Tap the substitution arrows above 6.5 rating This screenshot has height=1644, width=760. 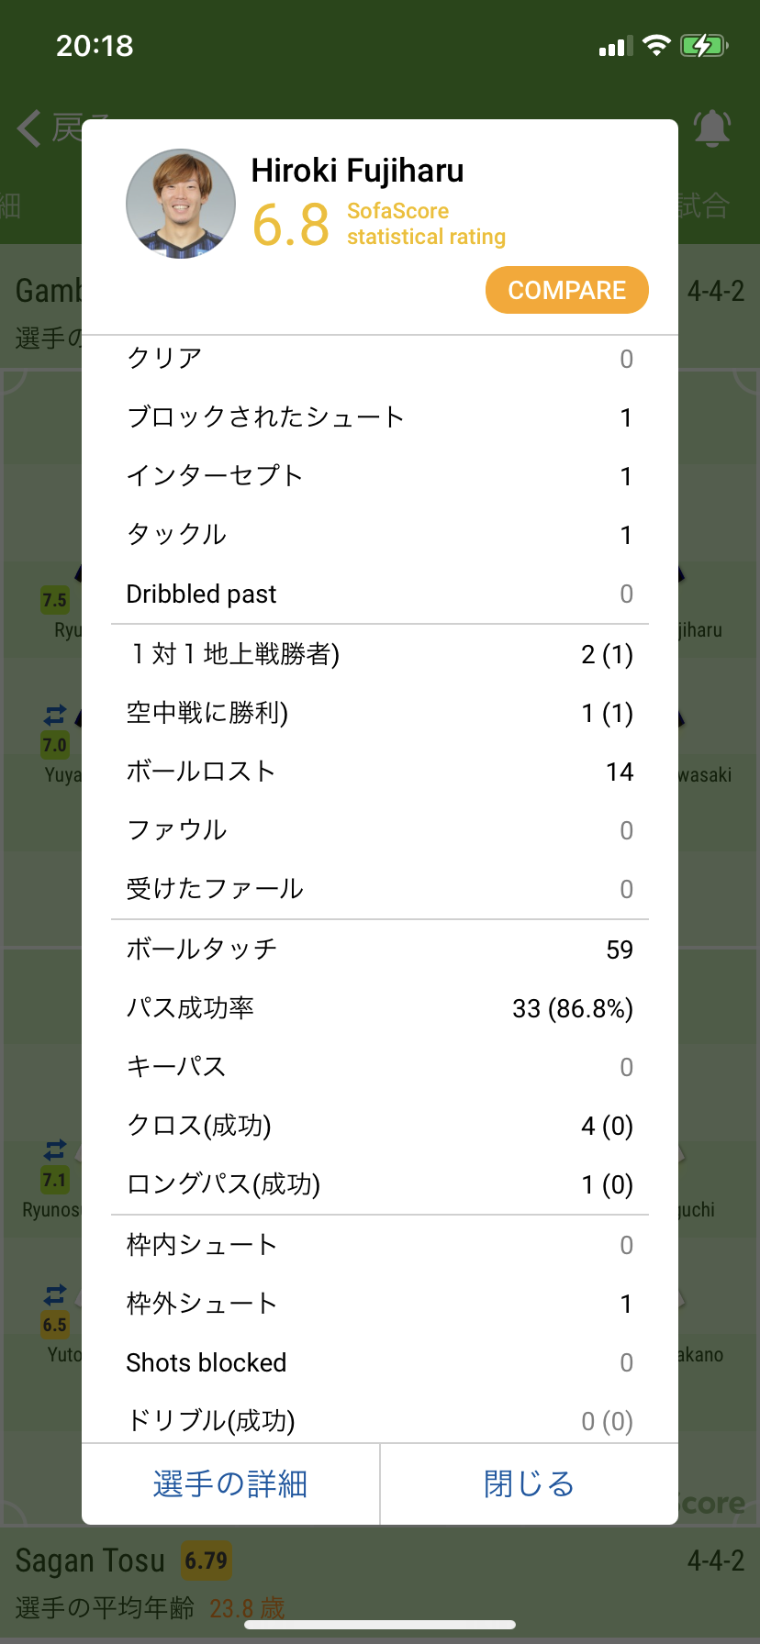[x=55, y=1294]
